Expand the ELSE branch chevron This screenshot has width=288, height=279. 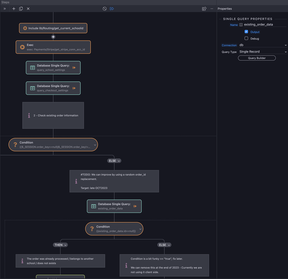tap(119, 160)
